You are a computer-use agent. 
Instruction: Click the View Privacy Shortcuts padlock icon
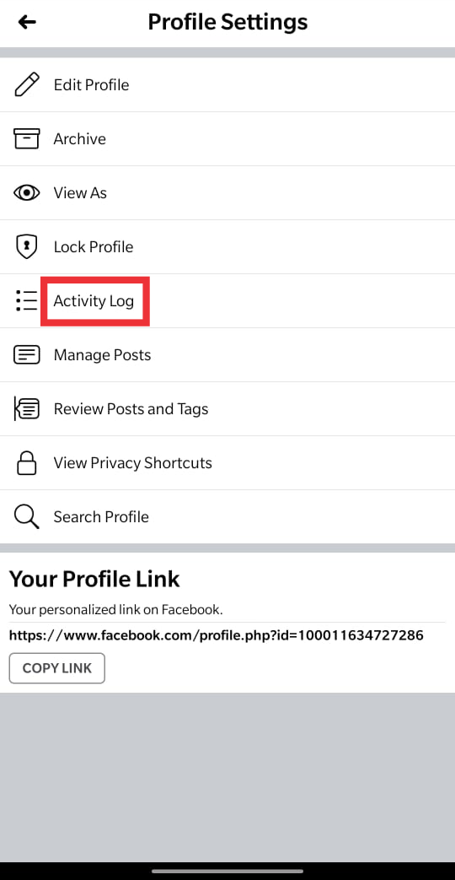[26, 463]
